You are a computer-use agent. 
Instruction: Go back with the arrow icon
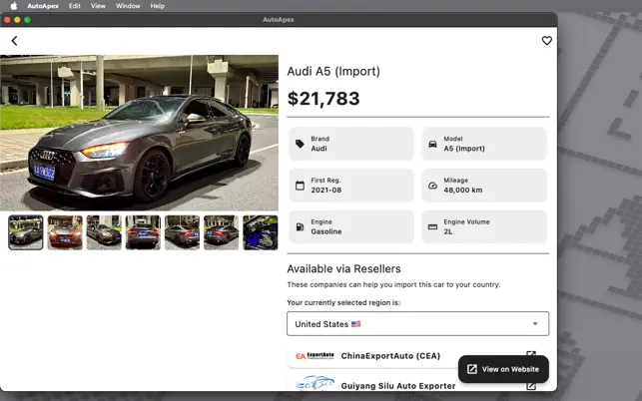pos(14,41)
